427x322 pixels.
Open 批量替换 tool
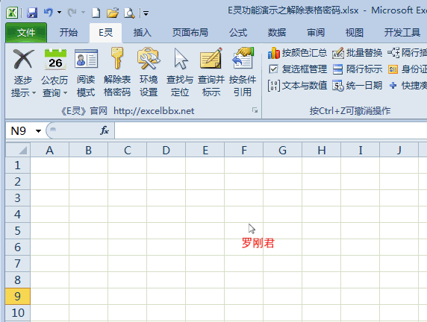click(x=357, y=53)
